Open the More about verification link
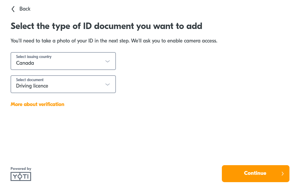Viewport: 300px width, 188px height. 37,104
